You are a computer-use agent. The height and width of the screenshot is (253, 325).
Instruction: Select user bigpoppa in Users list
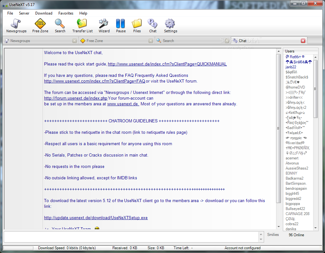(292, 204)
